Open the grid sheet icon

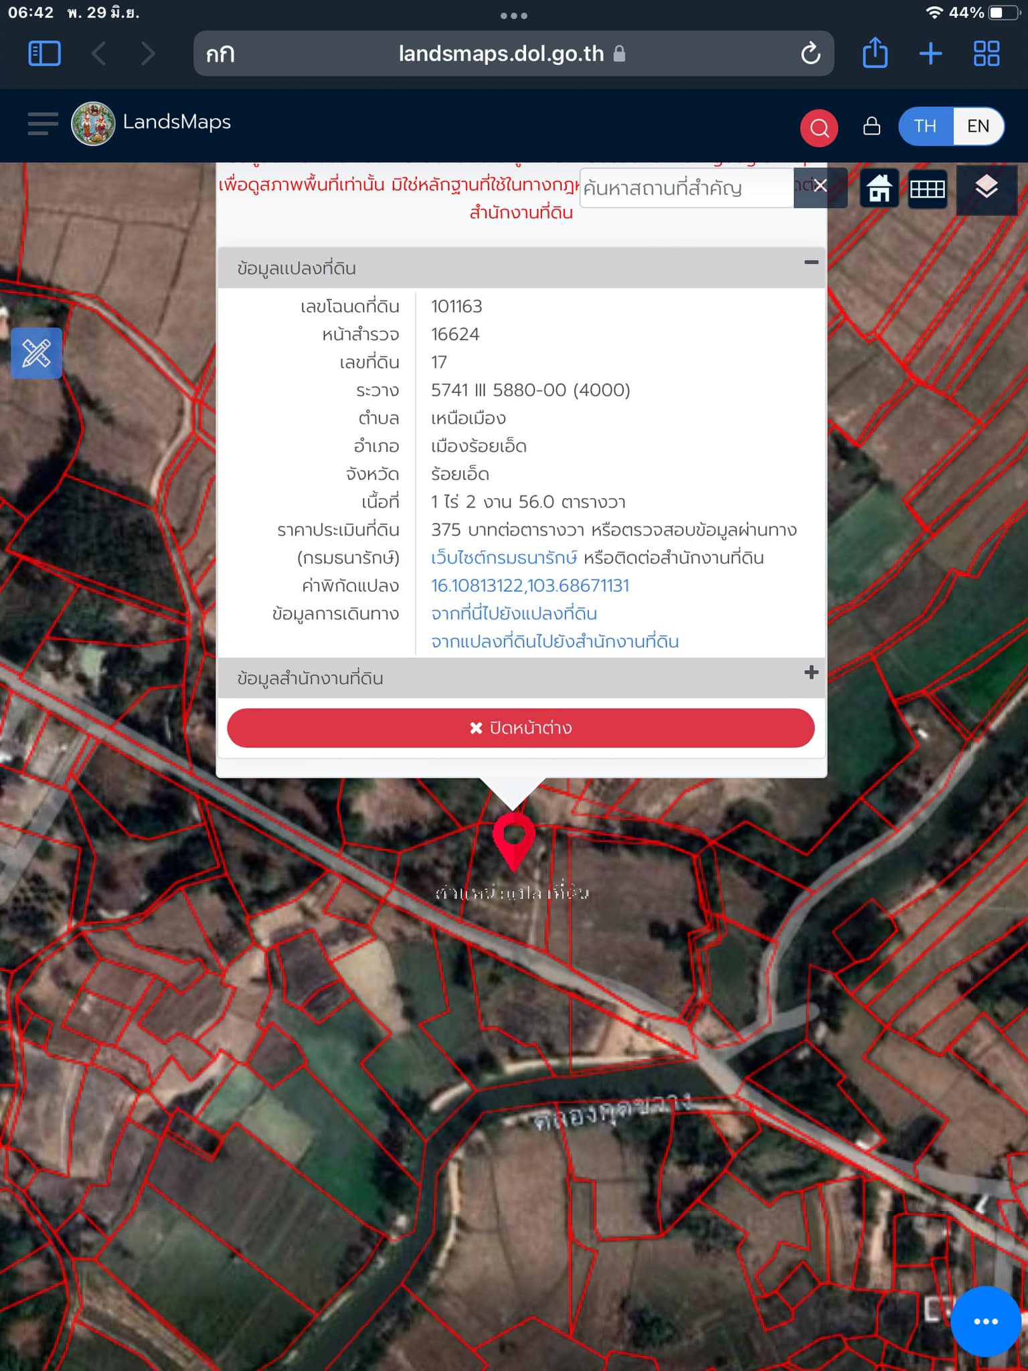(x=928, y=189)
